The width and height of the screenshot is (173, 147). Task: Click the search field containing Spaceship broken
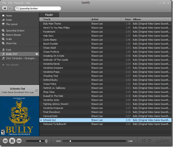coord(38,8)
